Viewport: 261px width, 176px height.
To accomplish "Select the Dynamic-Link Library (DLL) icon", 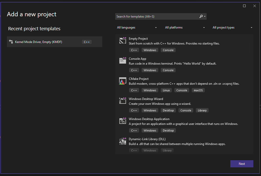I will pyautogui.click(x=122, y=141).
